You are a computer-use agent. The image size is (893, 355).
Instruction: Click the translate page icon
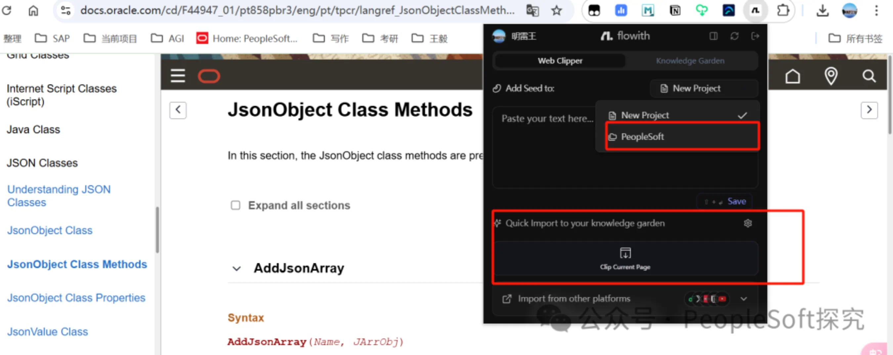[x=532, y=10]
